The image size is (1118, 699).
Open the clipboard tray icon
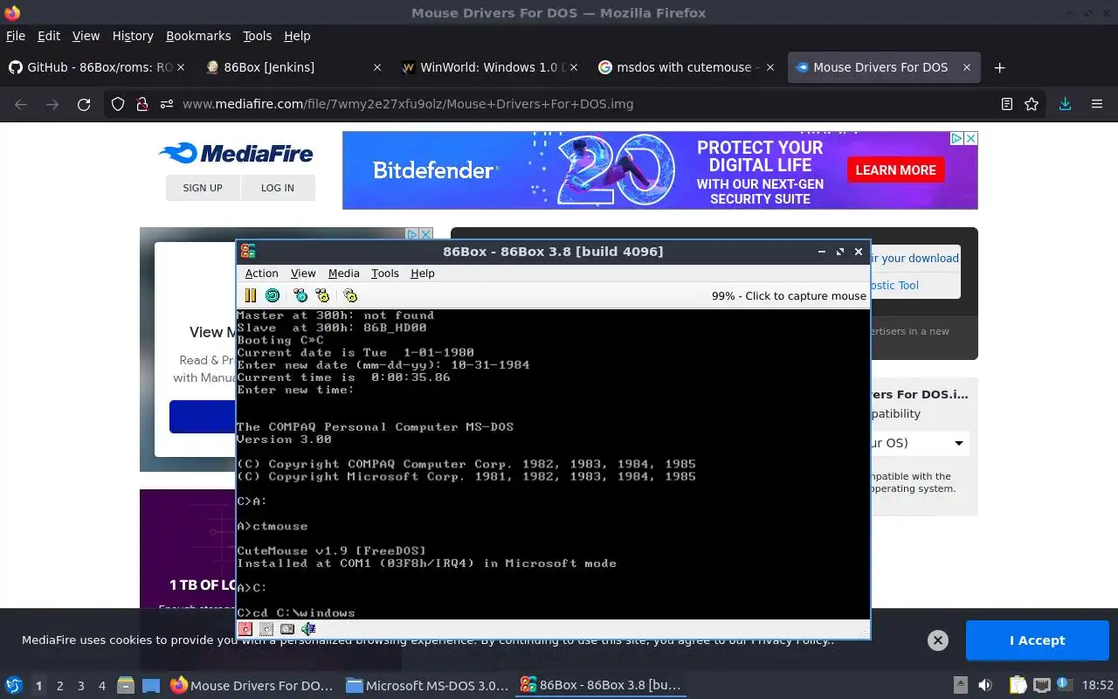[x=1018, y=686]
